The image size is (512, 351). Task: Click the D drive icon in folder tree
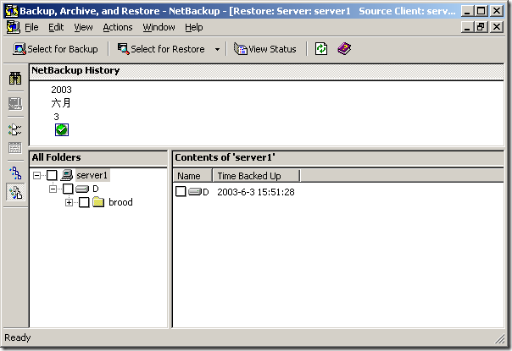(82, 189)
